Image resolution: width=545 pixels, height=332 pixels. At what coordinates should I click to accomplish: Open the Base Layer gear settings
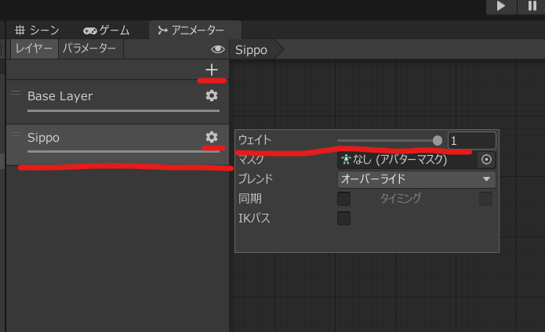click(x=211, y=96)
